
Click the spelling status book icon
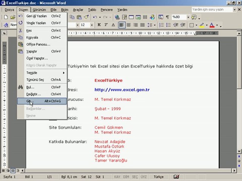click(x=176, y=176)
